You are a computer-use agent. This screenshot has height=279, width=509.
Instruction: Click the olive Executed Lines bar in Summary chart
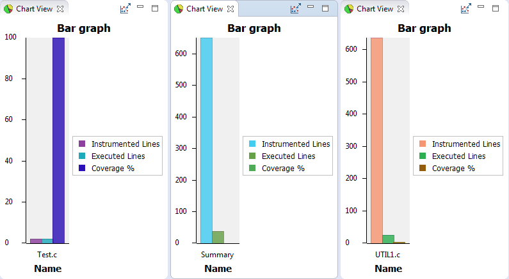coord(218,237)
